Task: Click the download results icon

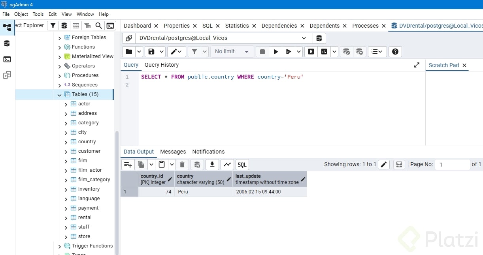Action: pyautogui.click(x=212, y=165)
